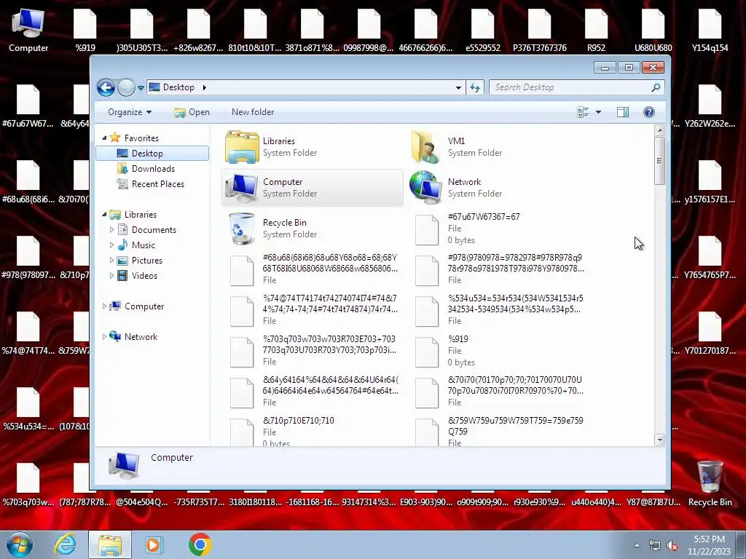Expand the Music library node
Image resolution: width=746 pixels, height=559 pixels.
point(111,245)
